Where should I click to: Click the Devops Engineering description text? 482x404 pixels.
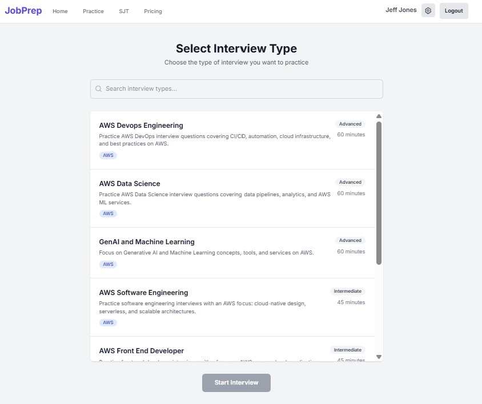pos(215,140)
